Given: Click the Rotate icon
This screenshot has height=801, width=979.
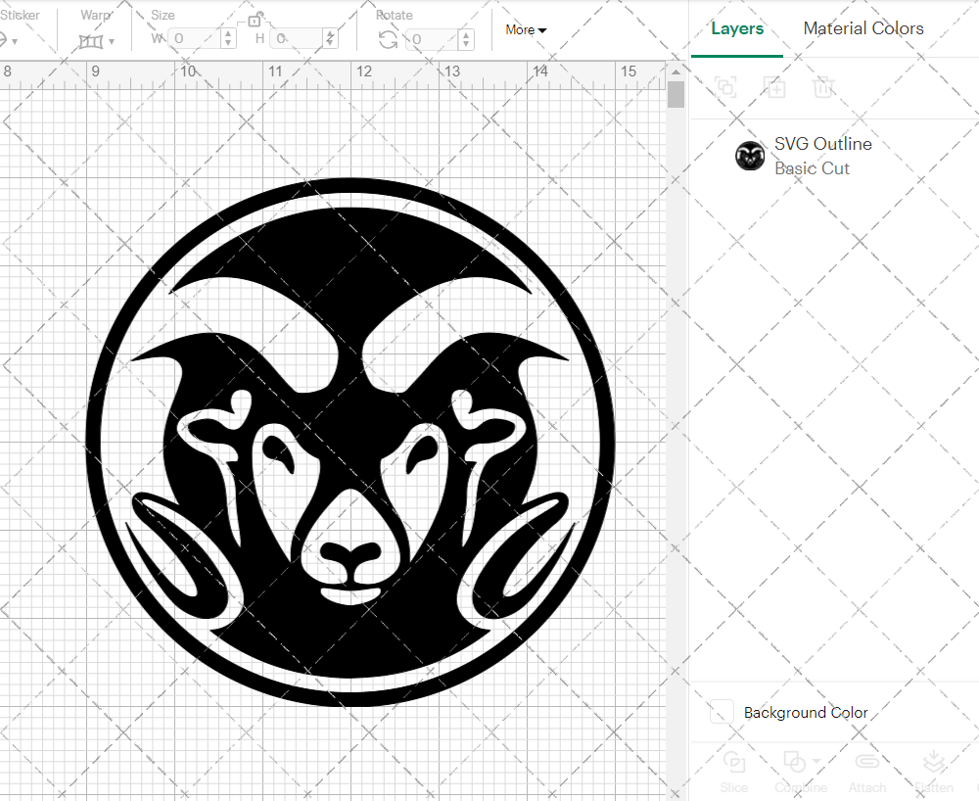Looking at the screenshot, I should [389, 40].
